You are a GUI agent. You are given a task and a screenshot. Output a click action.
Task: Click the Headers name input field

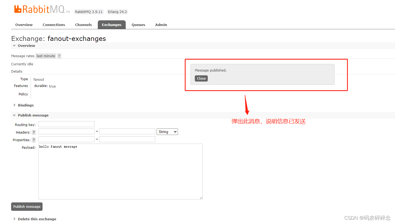tap(66, 131)
